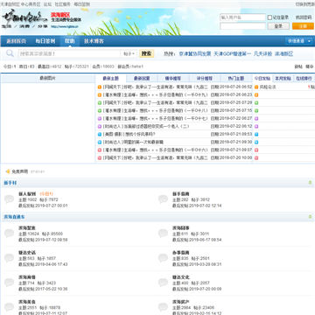315x315 pixels.
Task: Click the bubble icon of the forum with 主题:714
Action: coord(9,283)
